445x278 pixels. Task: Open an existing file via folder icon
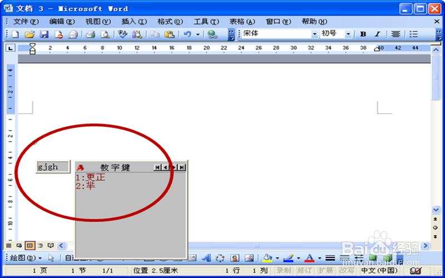(29, 34)
